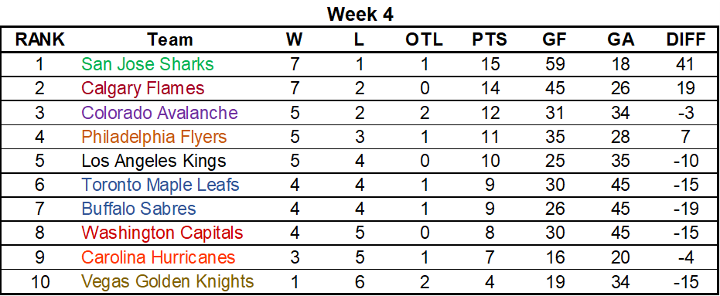
Task: Click the RANK column header
Action: [39, 40]
